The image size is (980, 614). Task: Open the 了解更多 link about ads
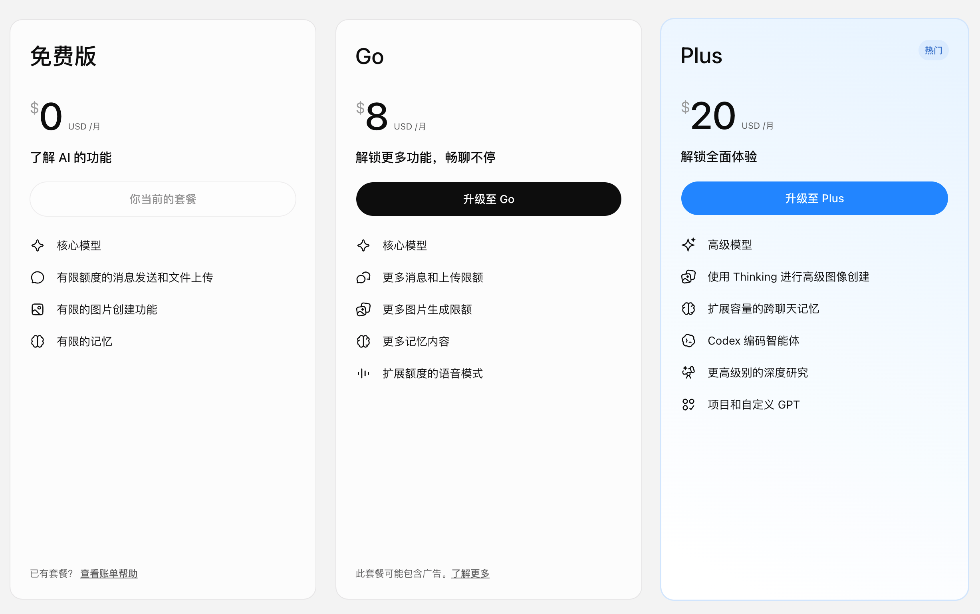coord(470,573)
